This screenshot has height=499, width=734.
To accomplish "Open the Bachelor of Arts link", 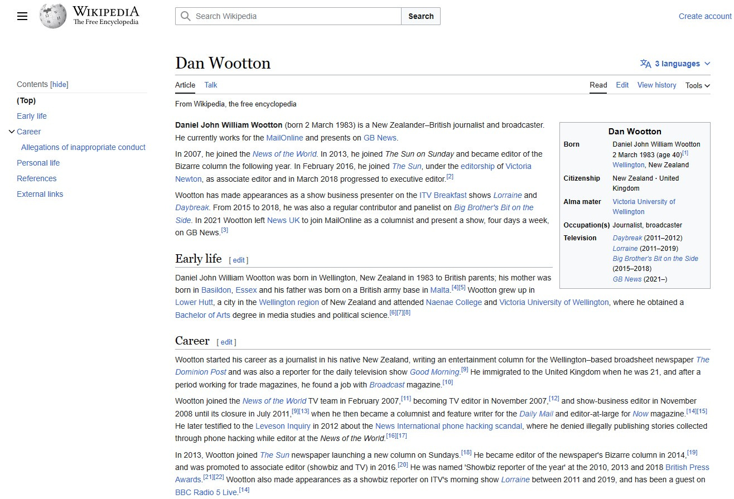I will coord(202,315).
